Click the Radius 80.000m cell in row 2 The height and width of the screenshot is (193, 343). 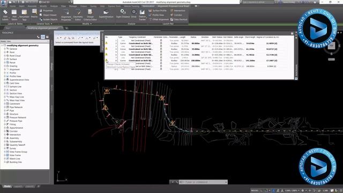(x=196, y=43)
